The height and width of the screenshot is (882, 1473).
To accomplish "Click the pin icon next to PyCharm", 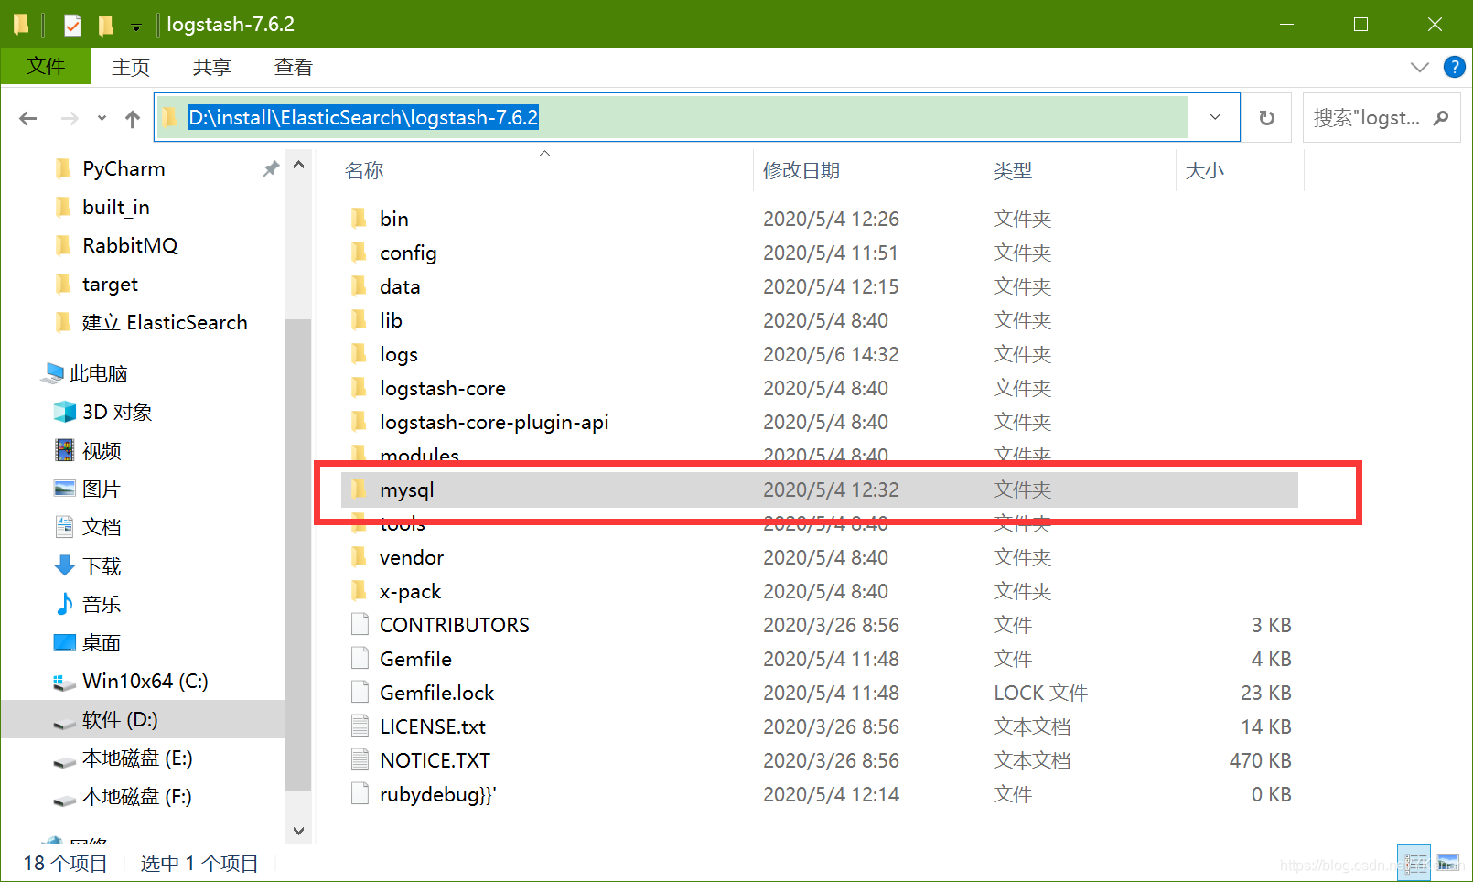I will [271, 168].
